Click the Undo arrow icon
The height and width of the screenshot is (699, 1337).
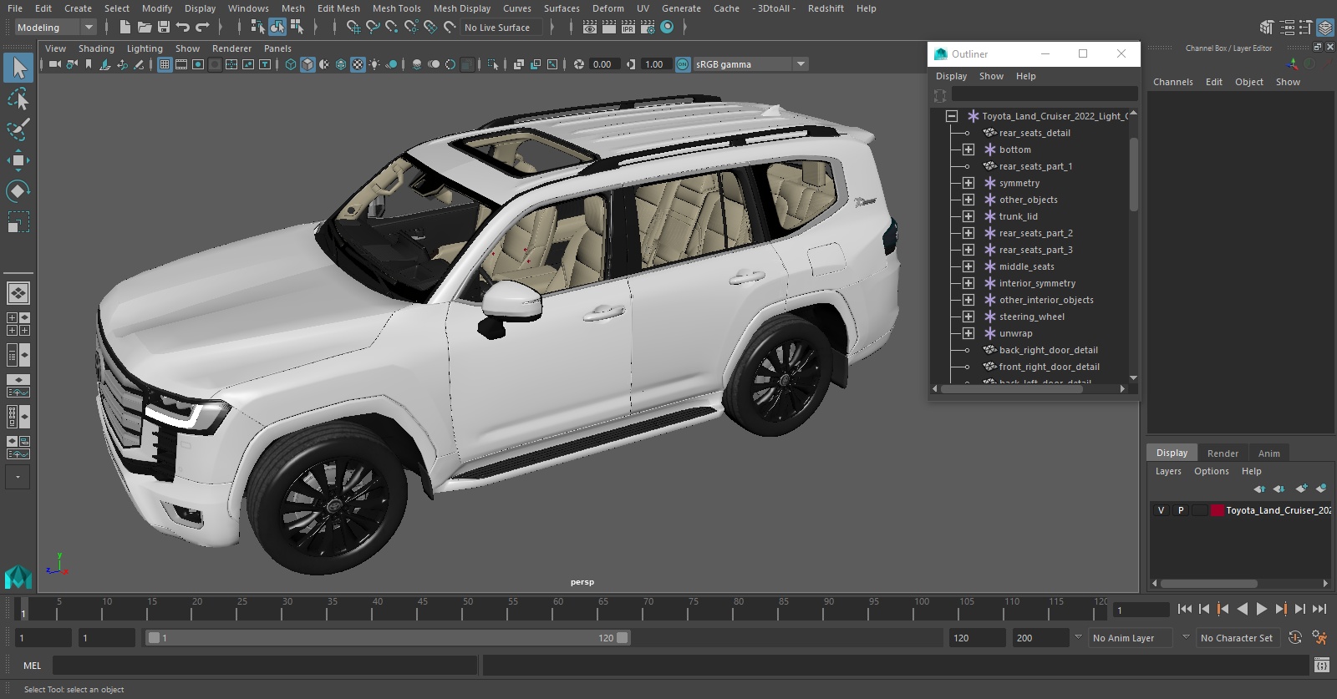183,28
